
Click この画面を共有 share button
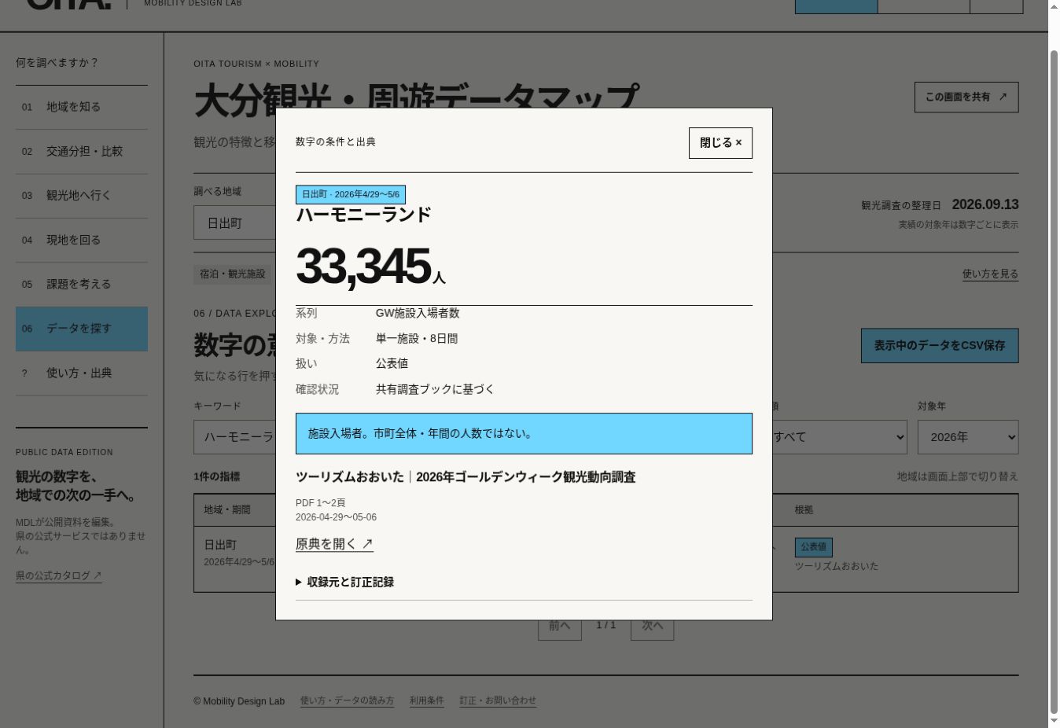[966, 97]
